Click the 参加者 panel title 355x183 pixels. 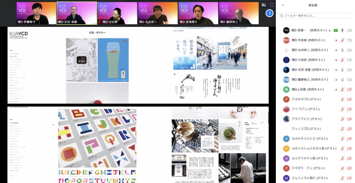pos(313,5)
